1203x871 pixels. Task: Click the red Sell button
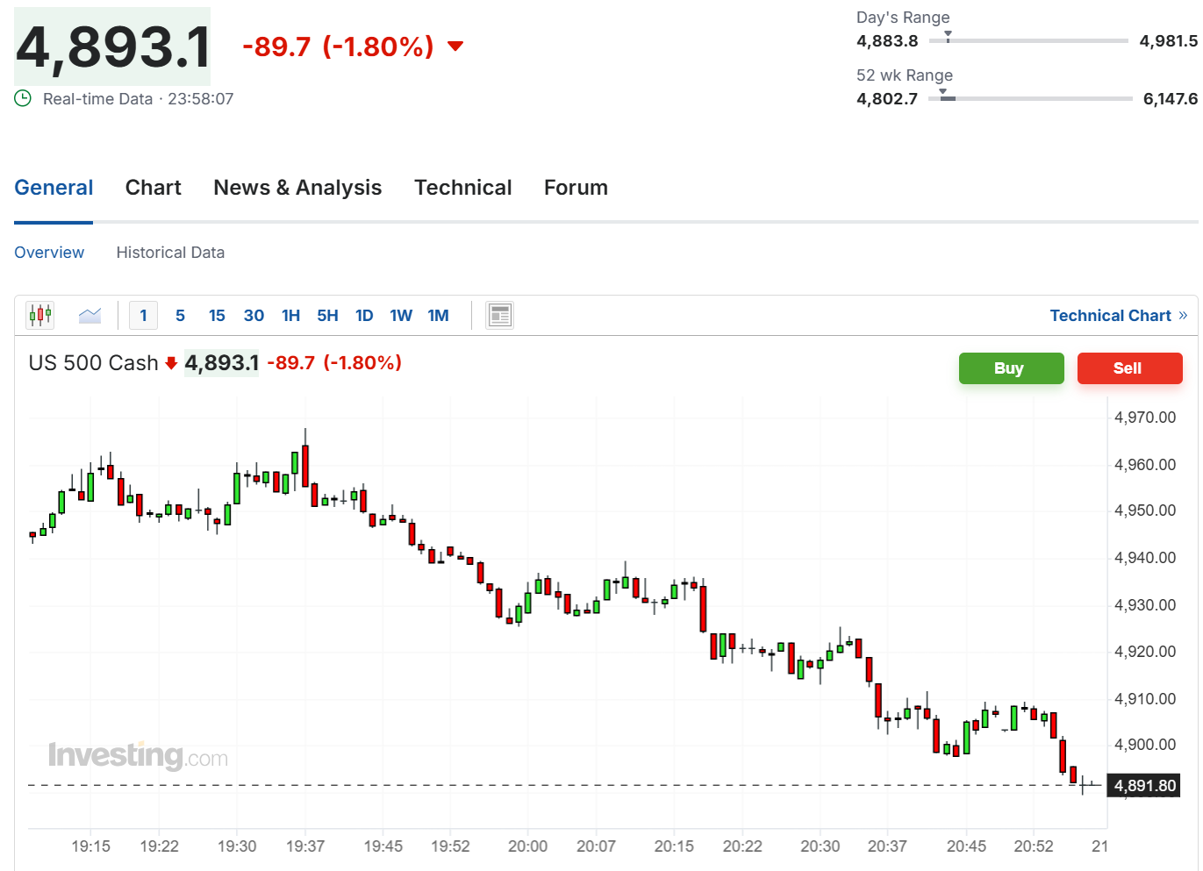tap(1129, 368)
